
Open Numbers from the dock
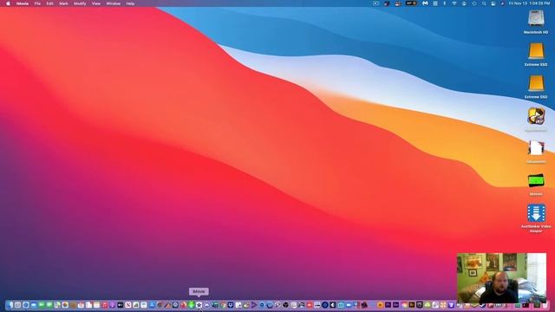tap(136, 305)
